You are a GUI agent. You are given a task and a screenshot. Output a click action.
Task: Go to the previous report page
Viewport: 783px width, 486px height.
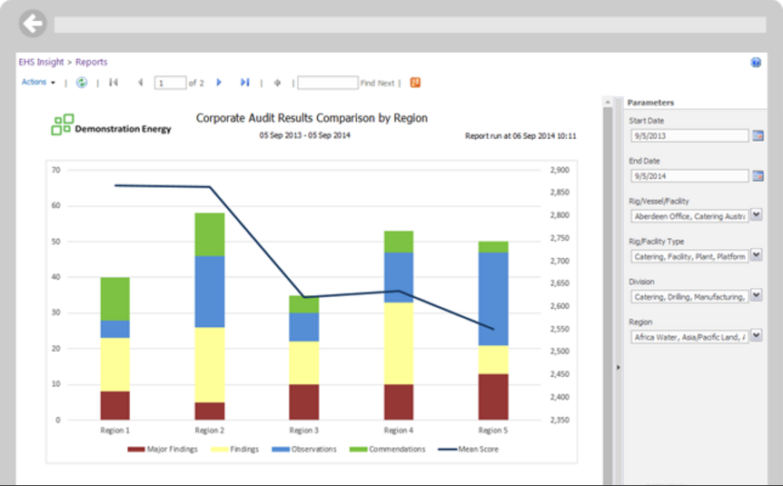140,83
